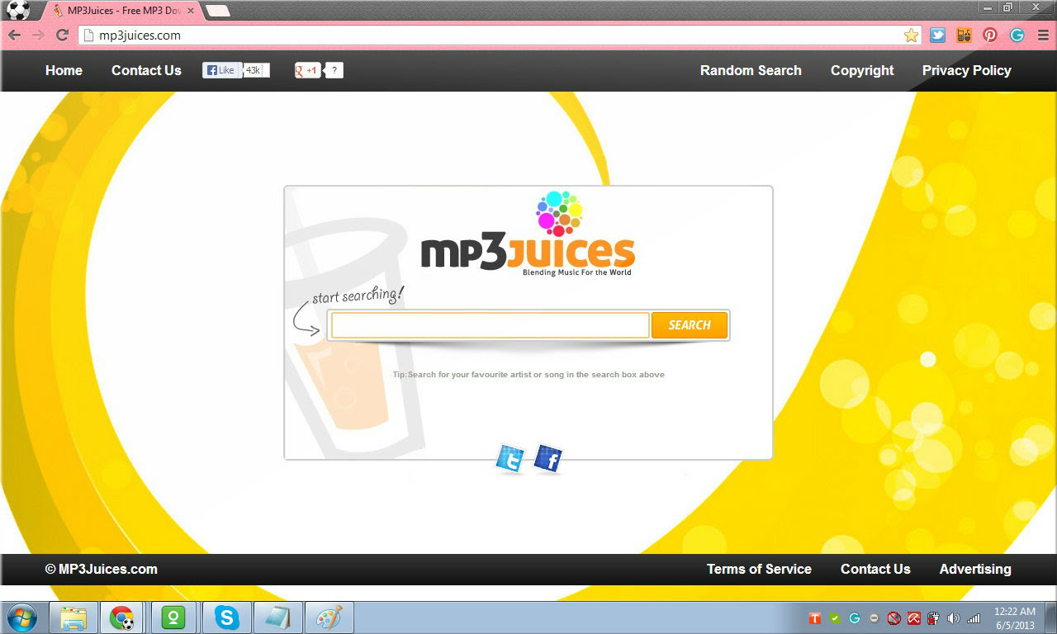Click the mp3juices logo
Image resolution: width=1057 pixels, height=634 pixels.
coord(528,236)
